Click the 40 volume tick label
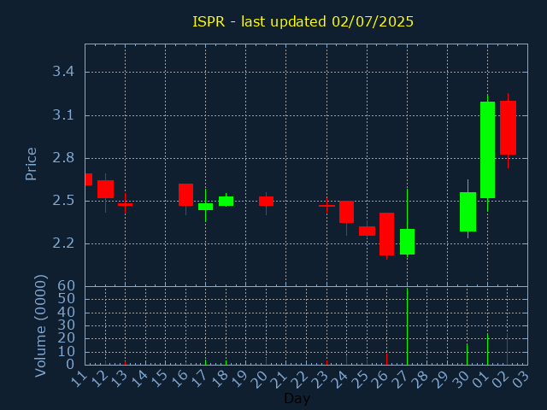 coord(67,312)
